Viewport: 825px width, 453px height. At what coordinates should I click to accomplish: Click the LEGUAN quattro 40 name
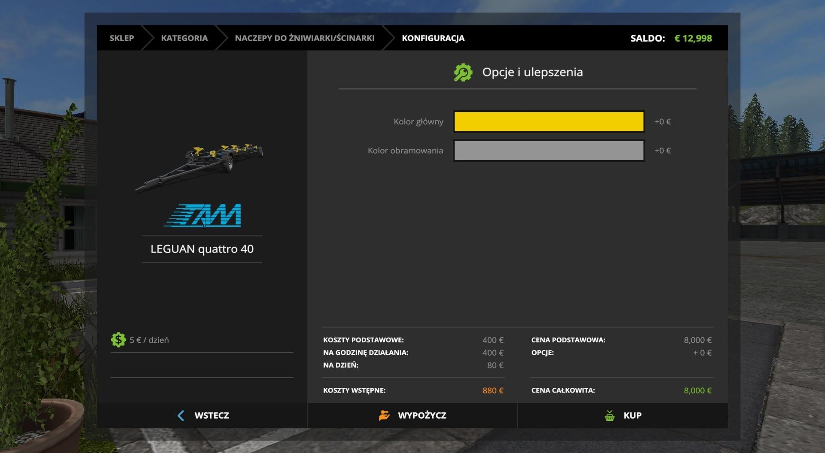pos(202,249)
